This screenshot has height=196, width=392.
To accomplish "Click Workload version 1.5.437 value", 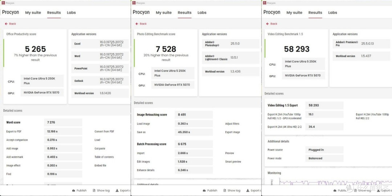I will 366,56.
